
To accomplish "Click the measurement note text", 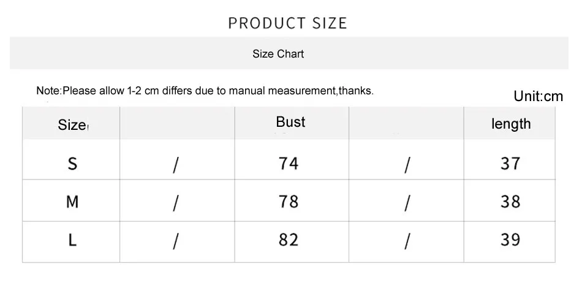I will [205, 91].
